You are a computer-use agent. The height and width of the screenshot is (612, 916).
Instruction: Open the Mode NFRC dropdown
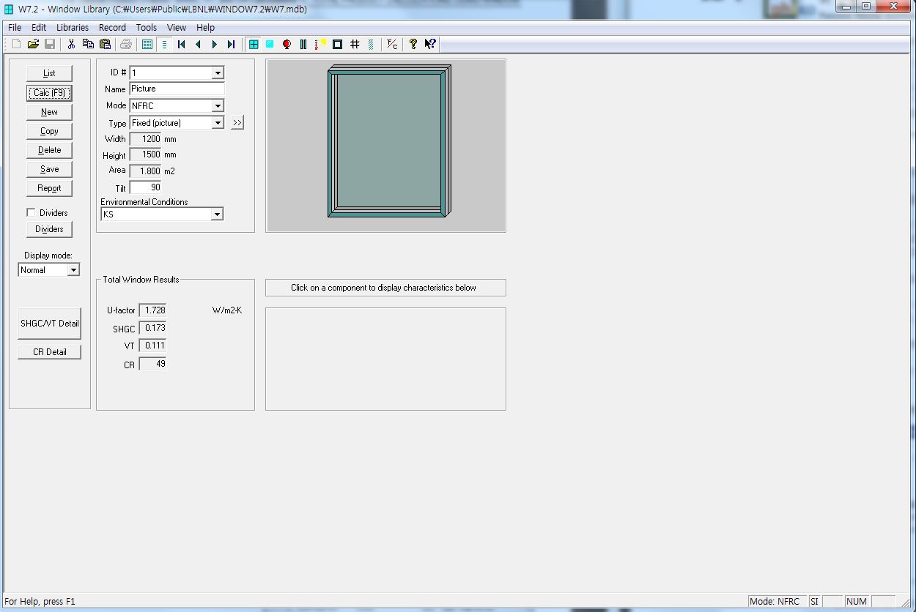click(x=218, y=106)
